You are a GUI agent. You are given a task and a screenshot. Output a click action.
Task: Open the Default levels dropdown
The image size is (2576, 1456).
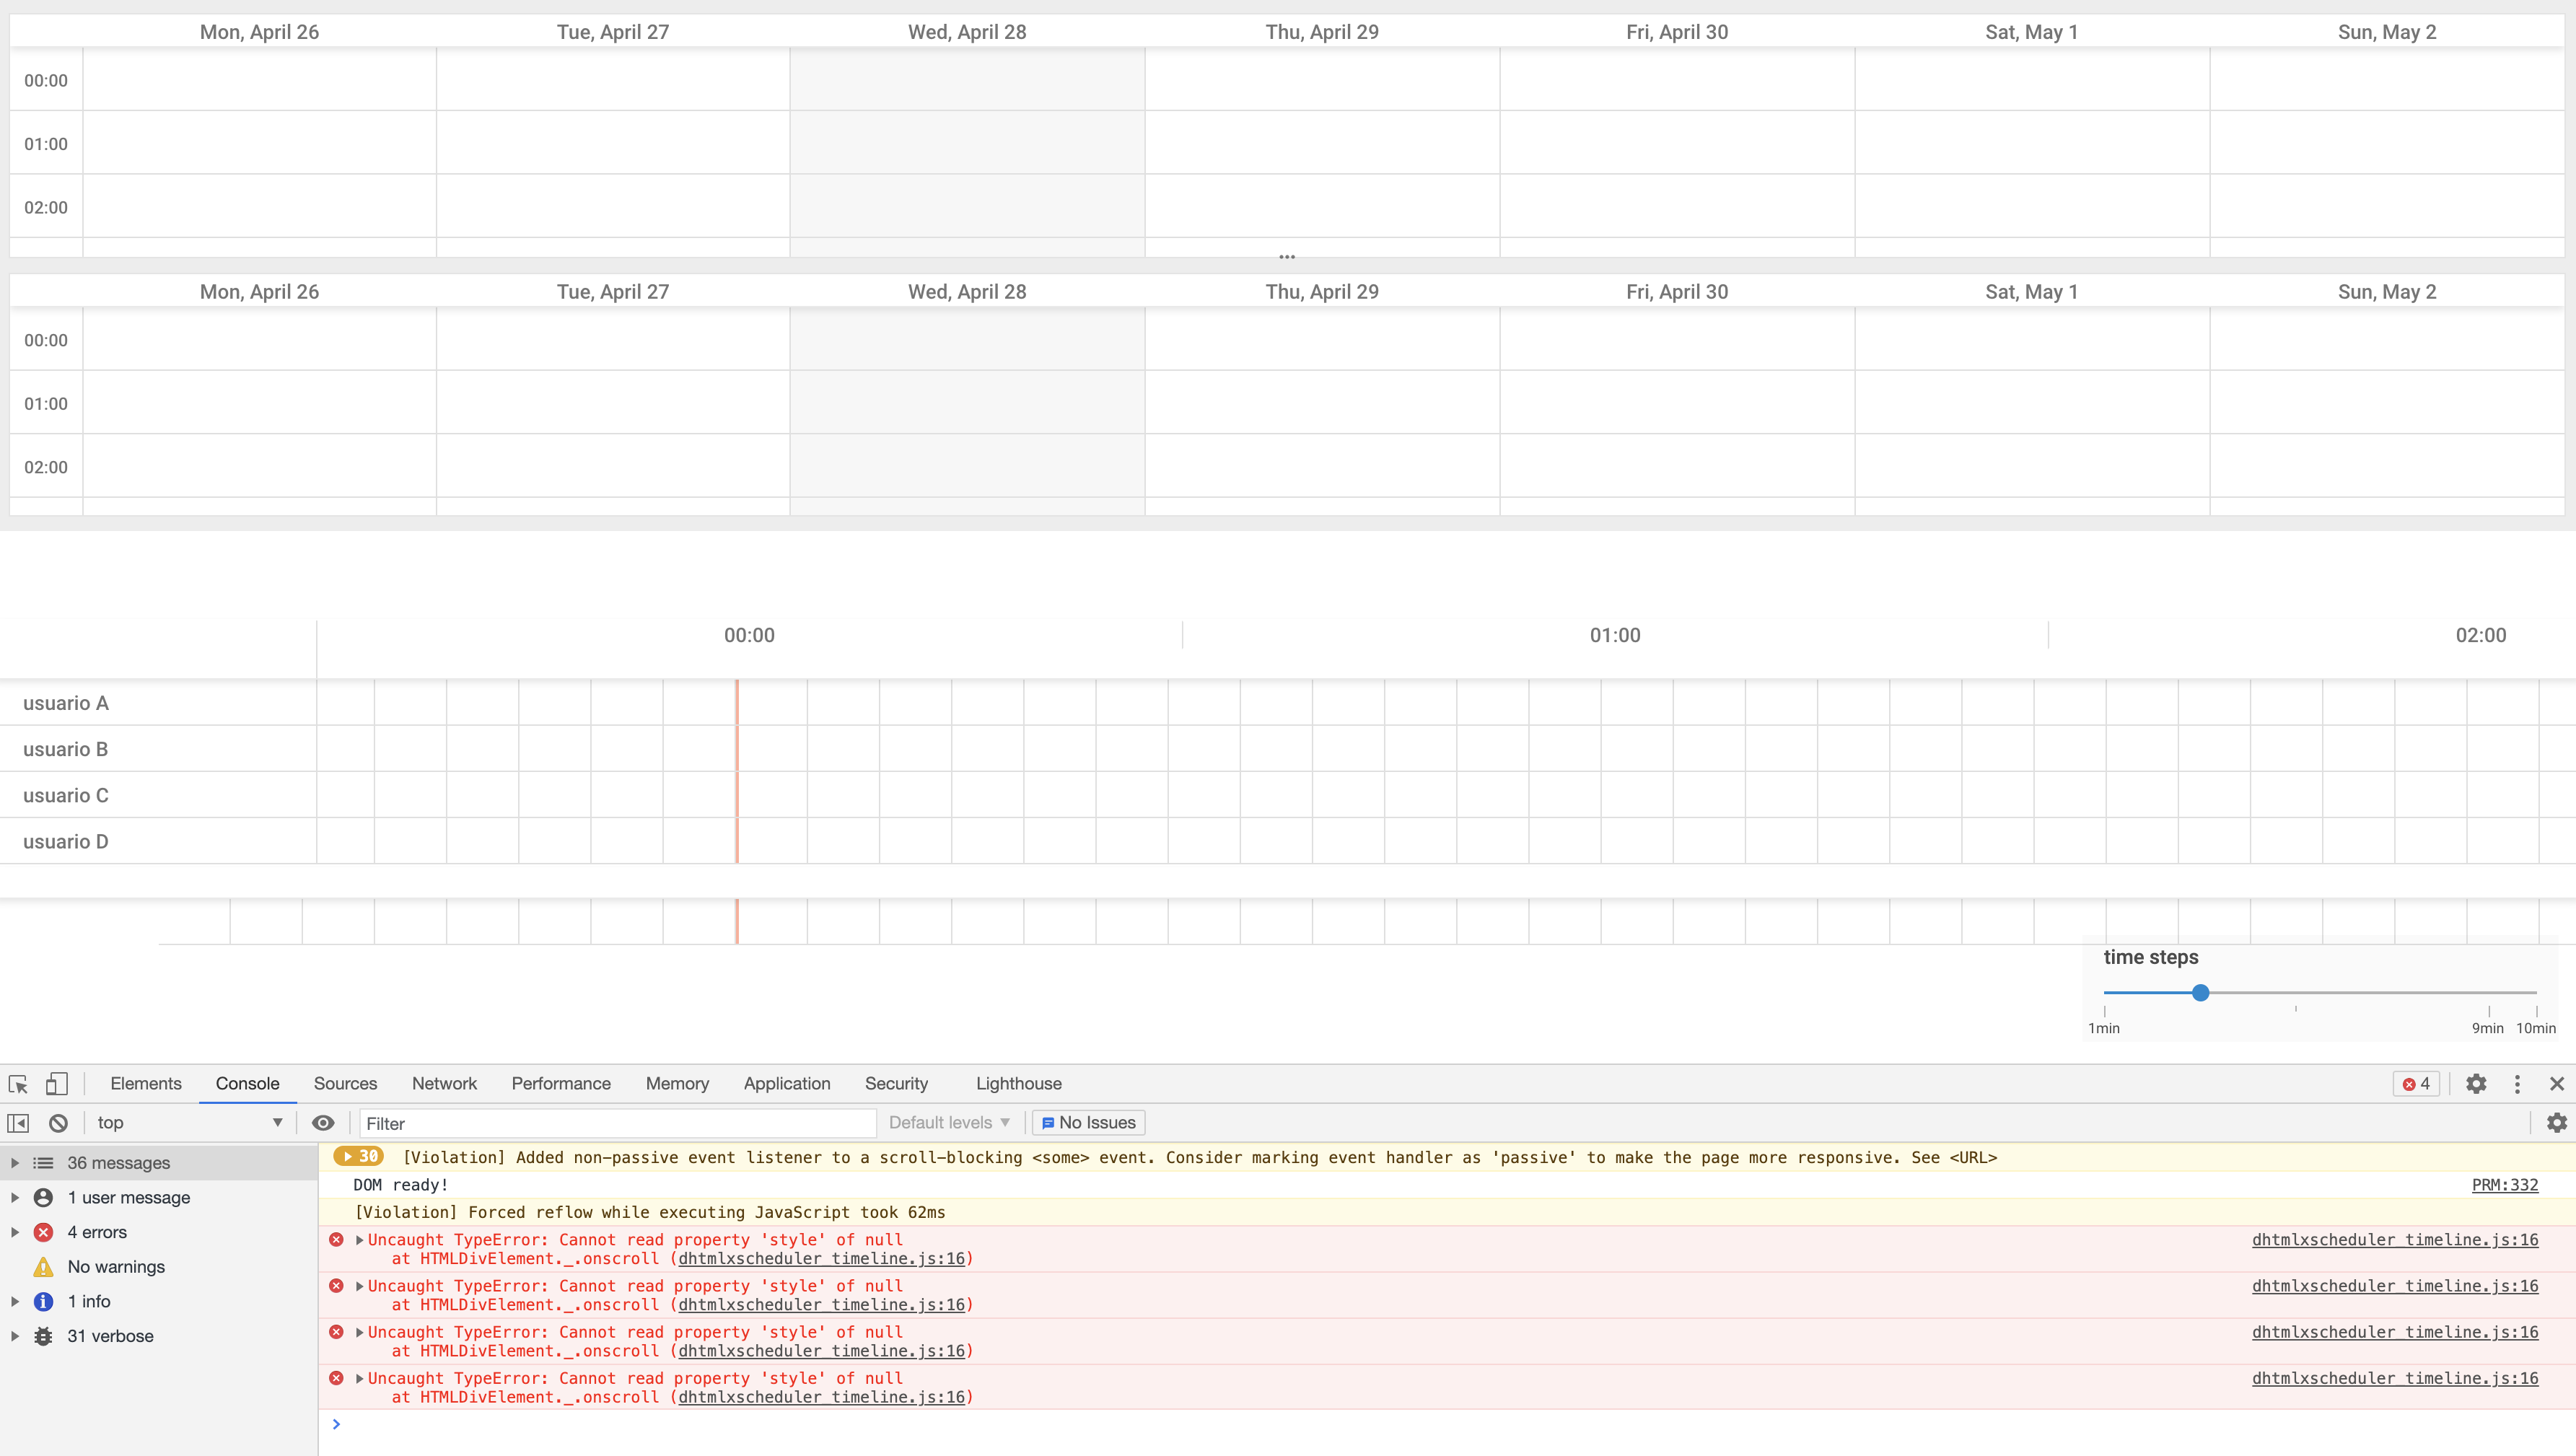click(949, 1123)
